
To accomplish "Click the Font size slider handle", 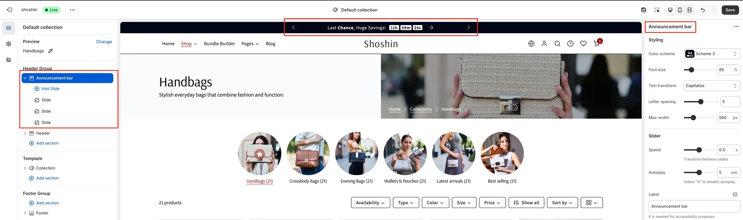I will pos(691,70).
